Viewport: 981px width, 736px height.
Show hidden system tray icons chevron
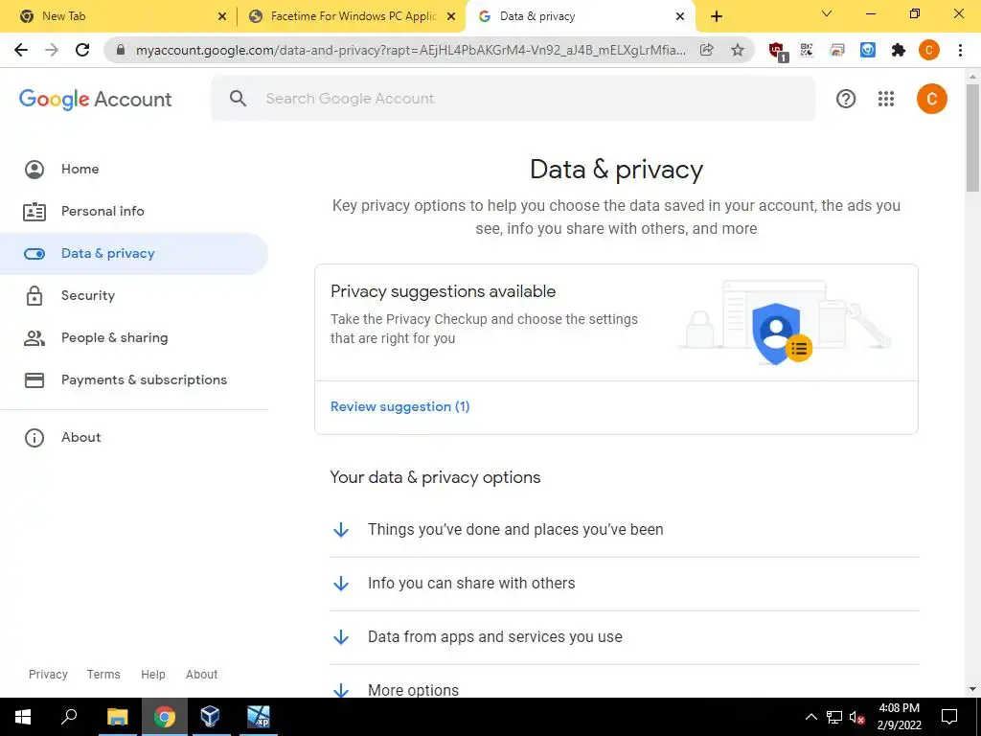pyautogui.click(x=810, y=717)
